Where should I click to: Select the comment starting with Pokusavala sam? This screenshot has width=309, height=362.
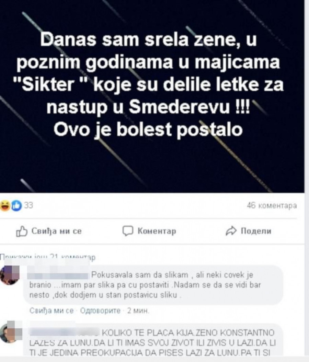(x=153, y=285)
